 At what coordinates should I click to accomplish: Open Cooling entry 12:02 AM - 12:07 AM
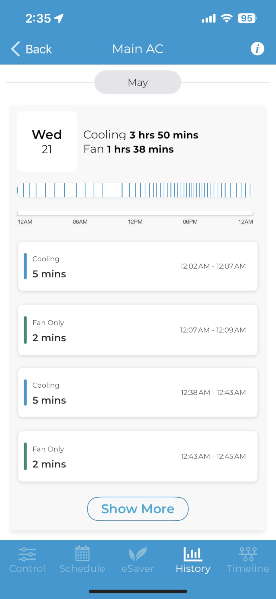[x=138, y=266]
